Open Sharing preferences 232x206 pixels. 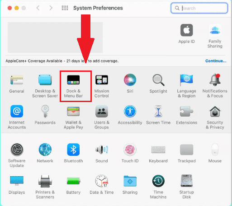130,181
